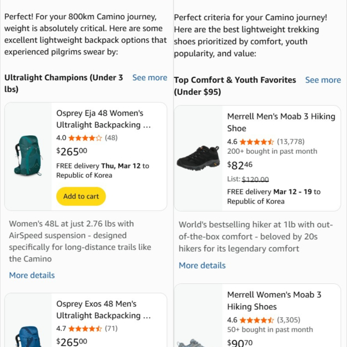Open More details under Merrell Men's Moab description
347x347 pixels.
(x=202, y=265)
